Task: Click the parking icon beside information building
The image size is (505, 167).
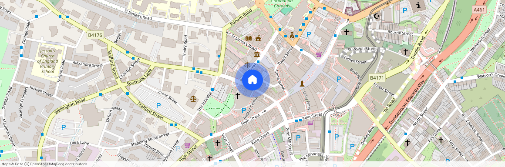Action: 405,10
